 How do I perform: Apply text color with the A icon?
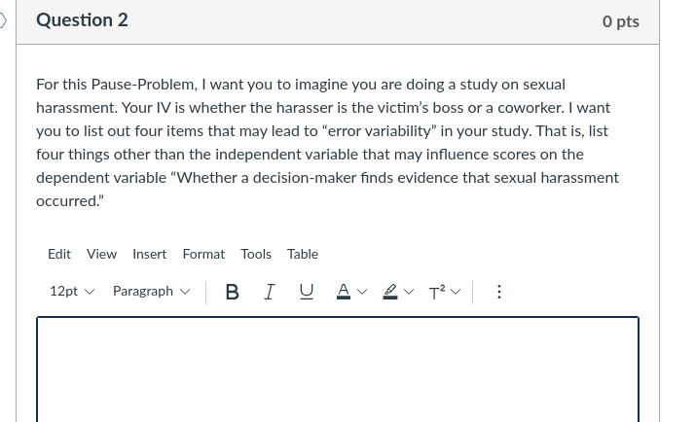[x=344, y=292]
